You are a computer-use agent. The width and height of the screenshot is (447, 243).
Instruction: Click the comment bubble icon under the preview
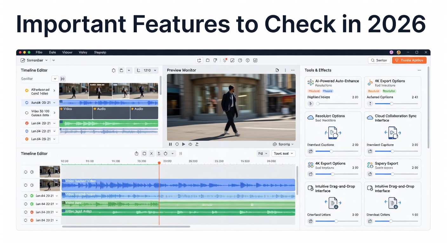[x=177, y=144]
